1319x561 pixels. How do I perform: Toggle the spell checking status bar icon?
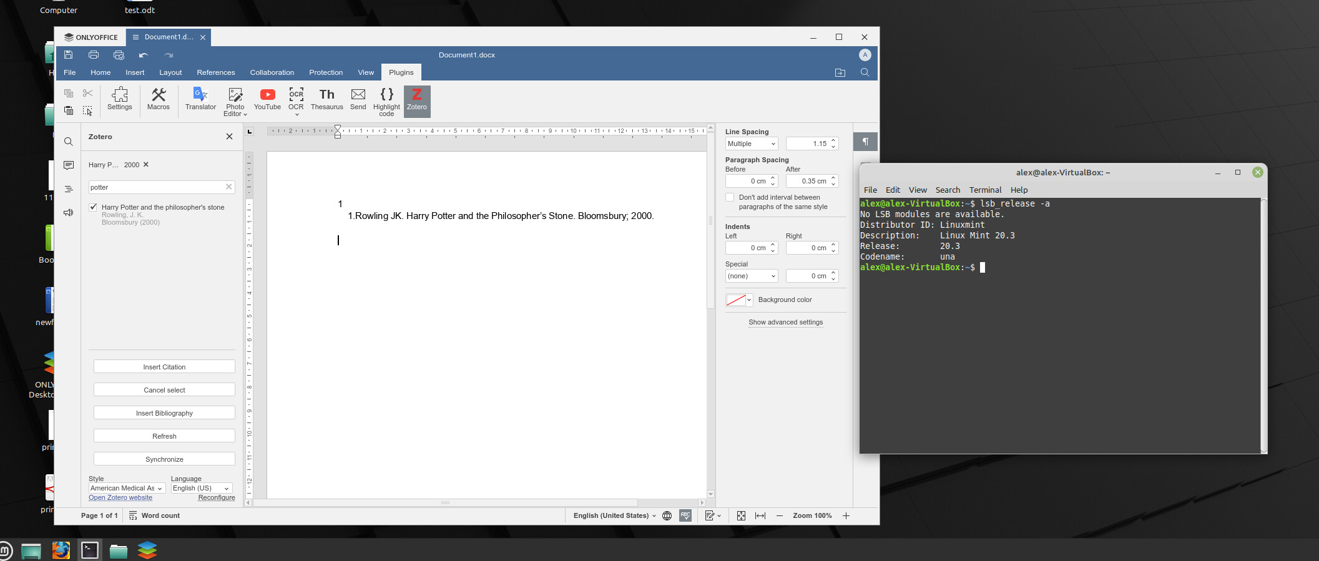[685, 515]
